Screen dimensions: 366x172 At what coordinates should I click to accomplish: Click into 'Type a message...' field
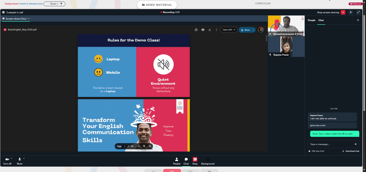point(331,144)
